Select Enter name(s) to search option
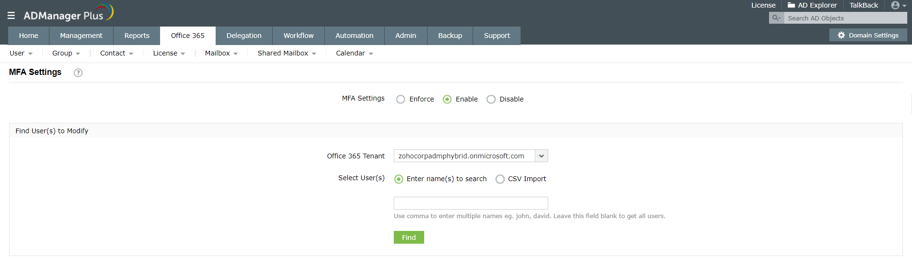Screen dimensions: 912x266 (x=399, y=179)
